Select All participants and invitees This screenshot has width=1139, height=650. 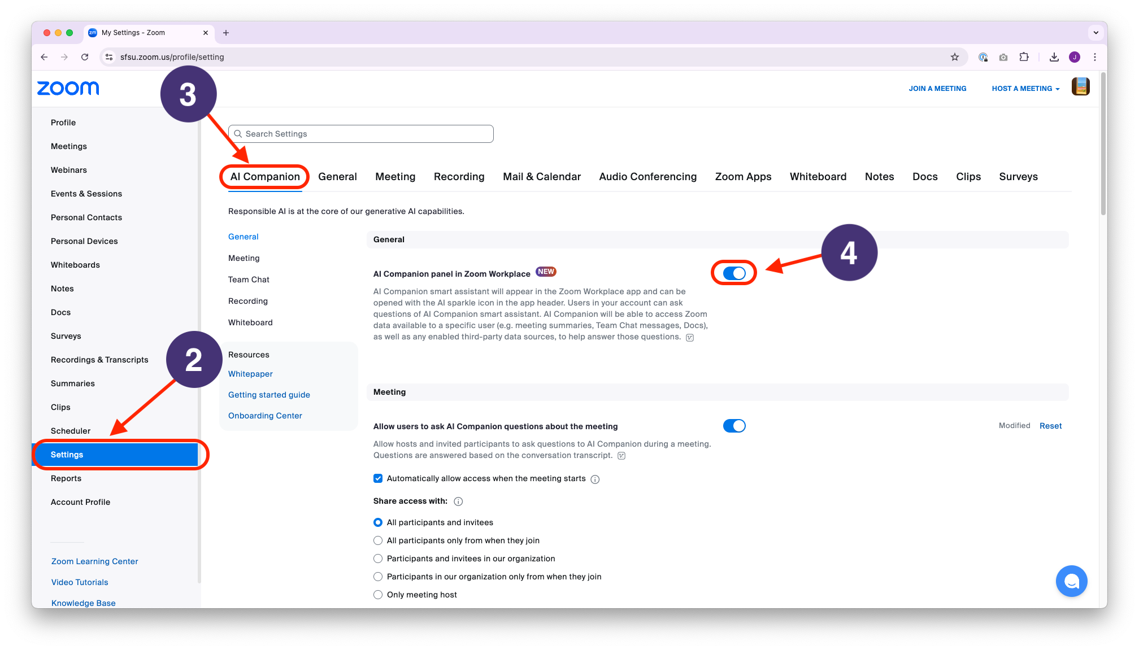378,522
